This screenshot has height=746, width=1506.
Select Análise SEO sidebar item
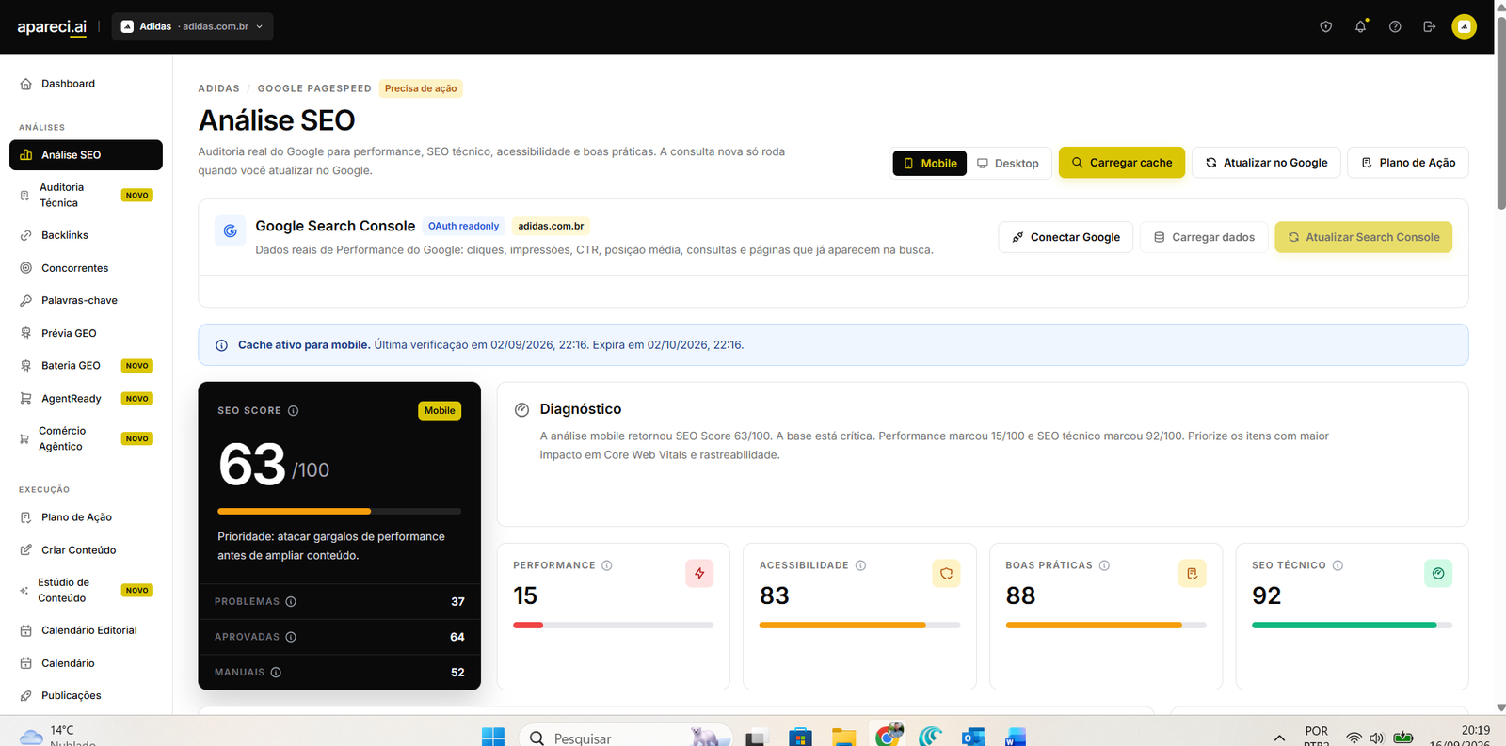[x=86, y=155]
